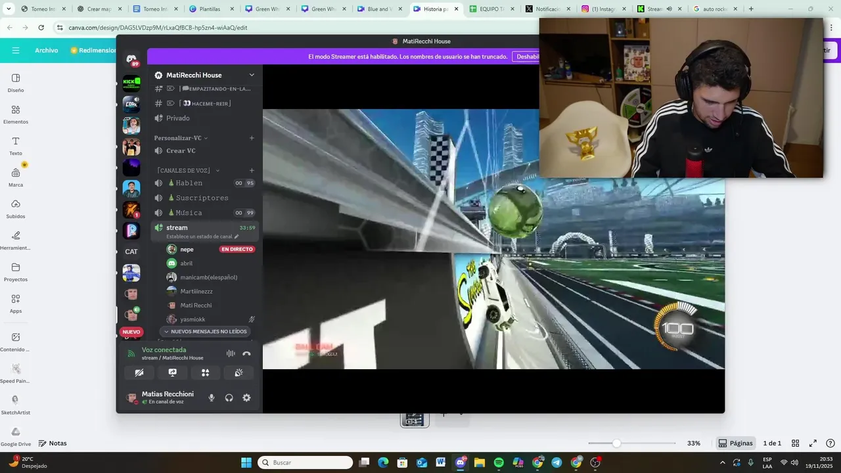The height and width of the screenshot is (473, 841).
Task: Open Discord user settings gear
Action: click(246, 397)
